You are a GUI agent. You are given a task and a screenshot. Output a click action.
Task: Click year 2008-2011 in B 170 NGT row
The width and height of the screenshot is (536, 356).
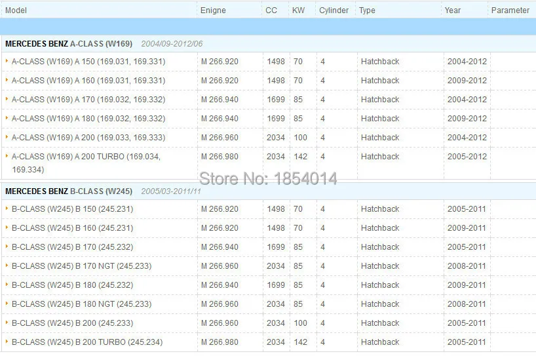[467, 266]
